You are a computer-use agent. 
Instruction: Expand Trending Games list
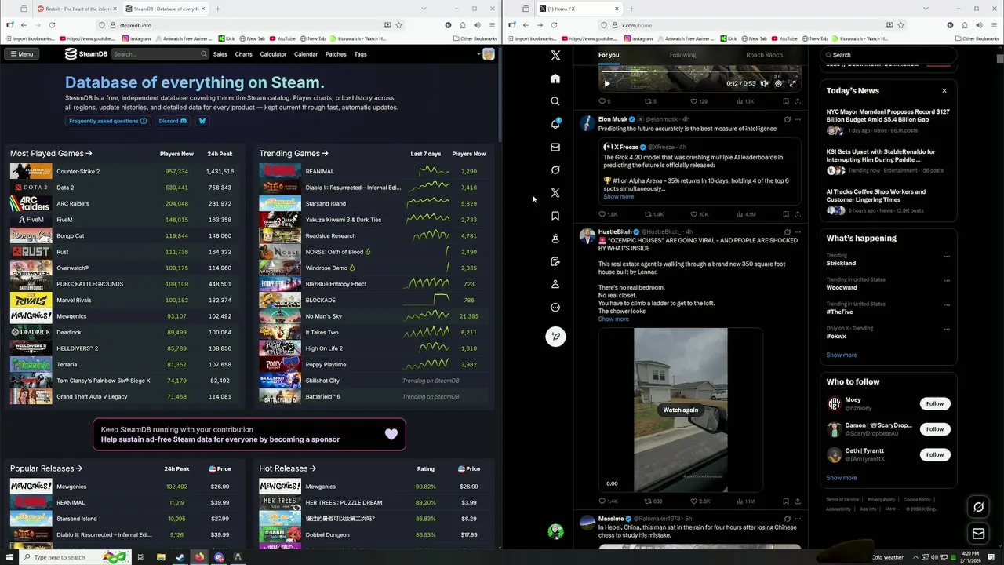(x=293, y=154)
